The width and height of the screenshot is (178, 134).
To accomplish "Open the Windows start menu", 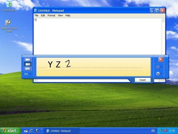I will (11, 131).
